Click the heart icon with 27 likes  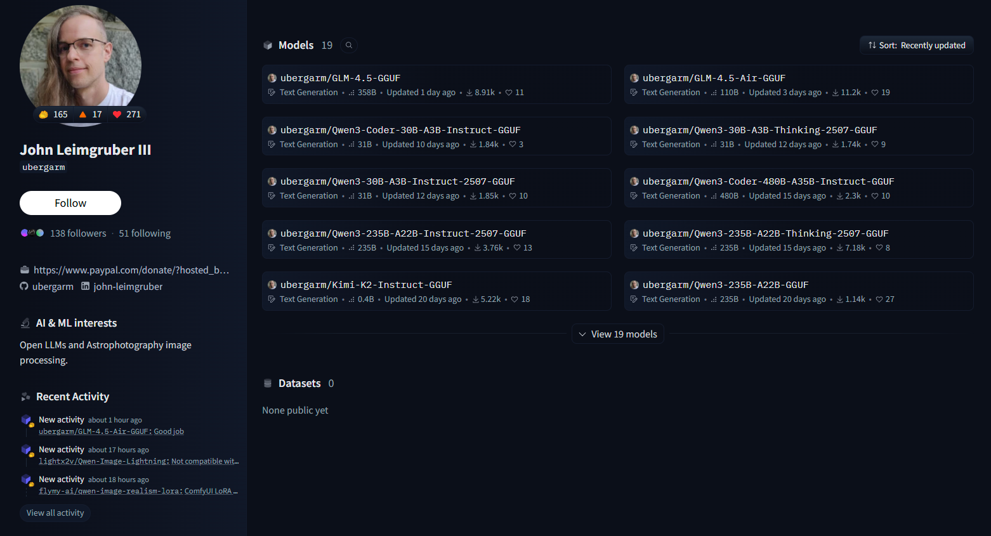879,299
